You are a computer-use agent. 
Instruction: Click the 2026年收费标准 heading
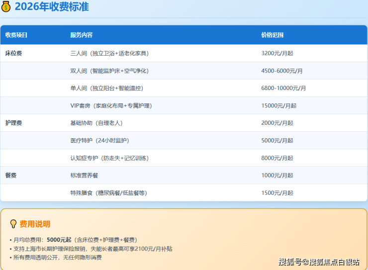pos(52,6)
